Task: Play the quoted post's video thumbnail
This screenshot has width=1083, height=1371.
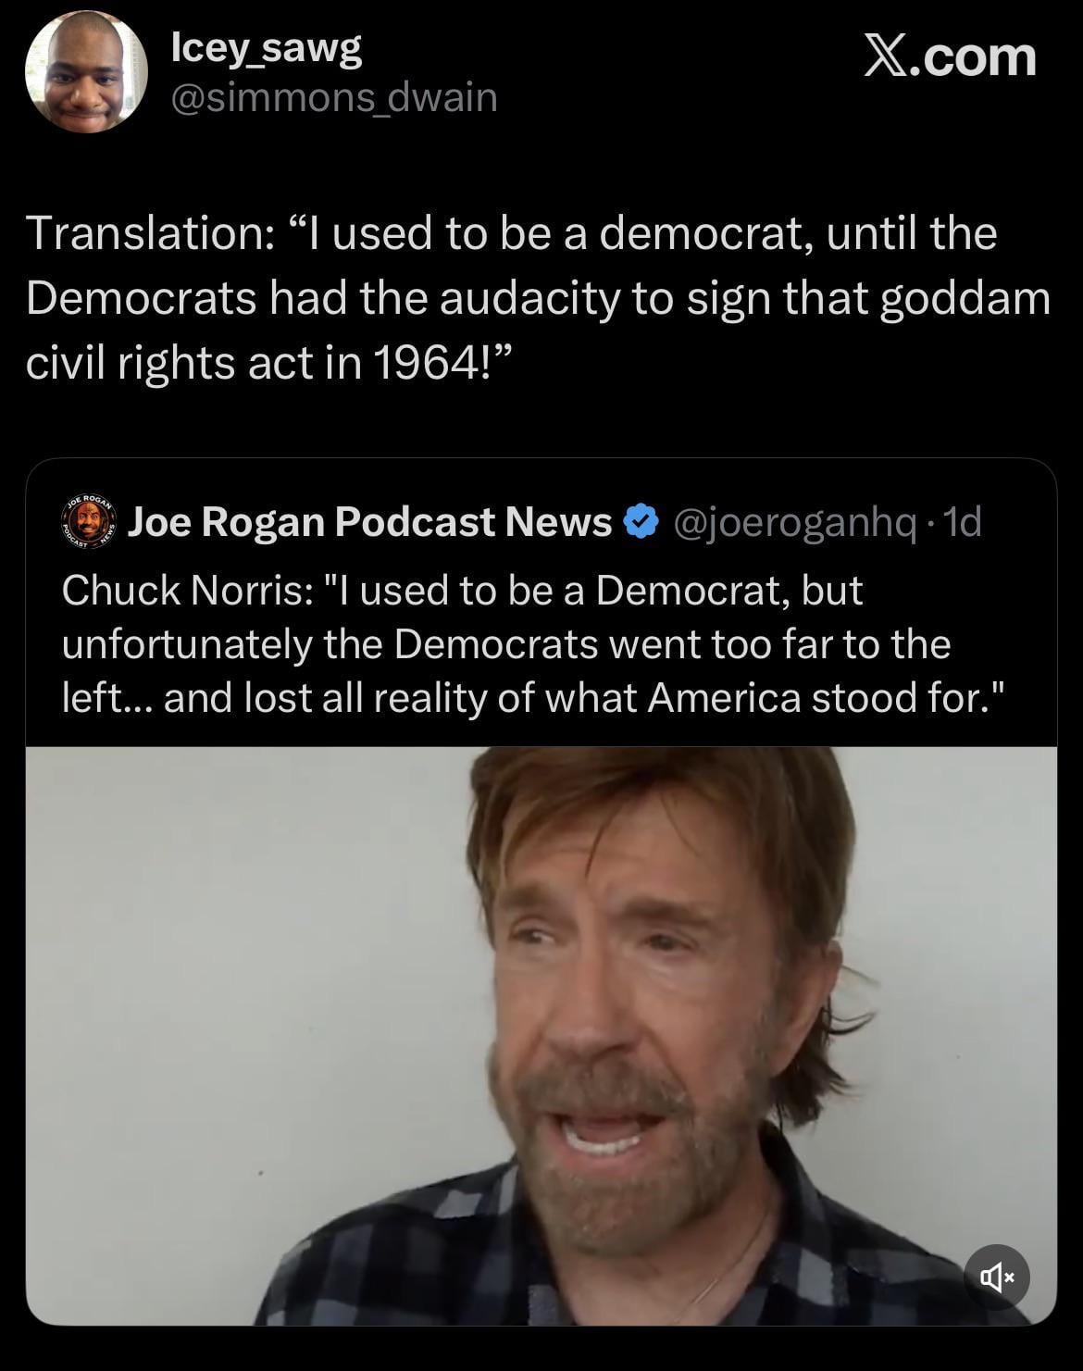Action: click(x=541, y=1034)
